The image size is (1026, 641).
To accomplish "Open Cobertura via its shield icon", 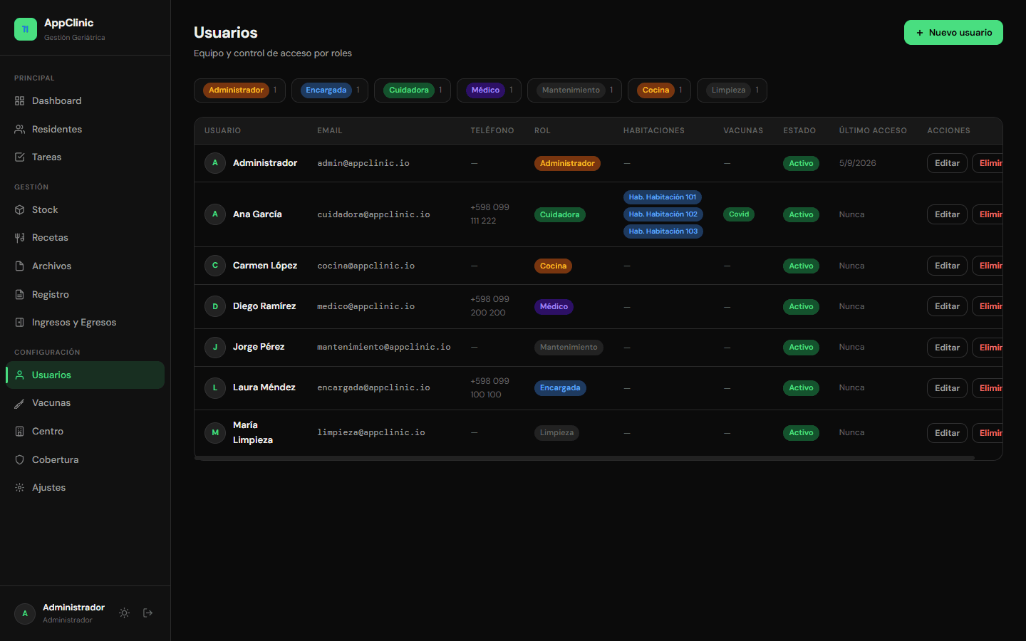I will point(20,460).
